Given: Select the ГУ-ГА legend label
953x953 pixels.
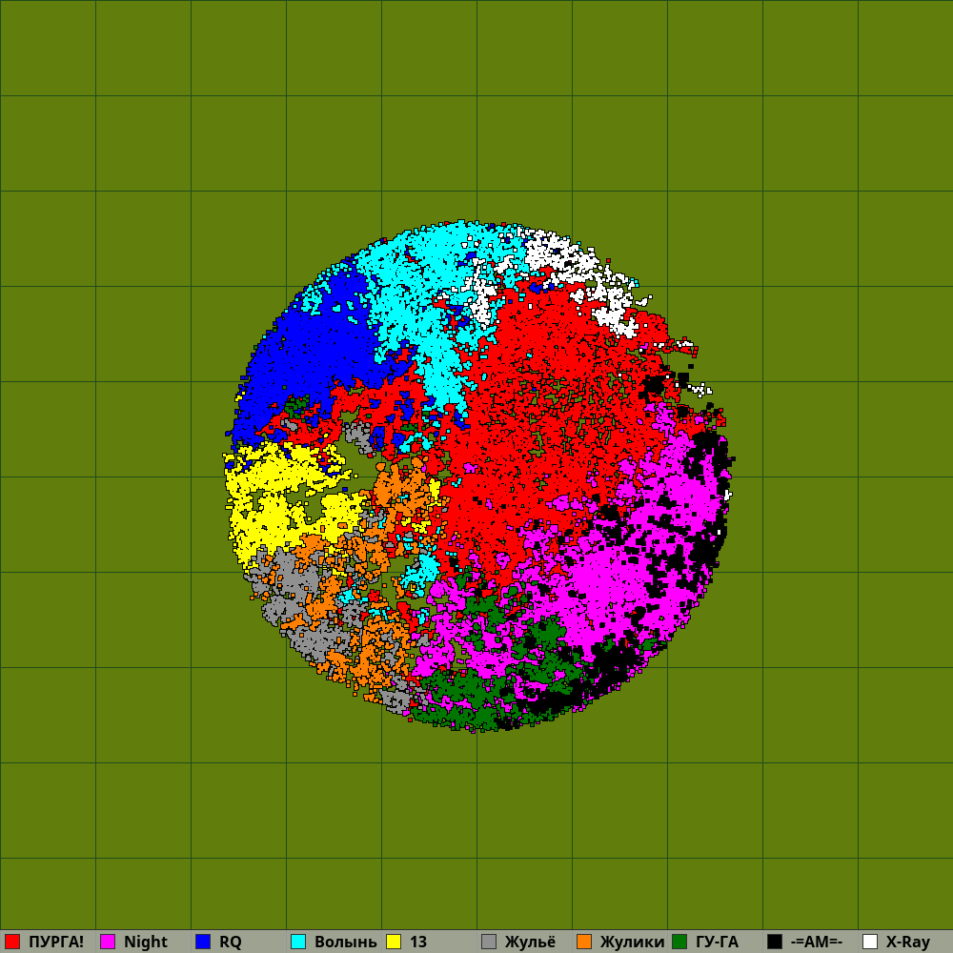Looking at the screenshot, I should (x=718, y=942).
